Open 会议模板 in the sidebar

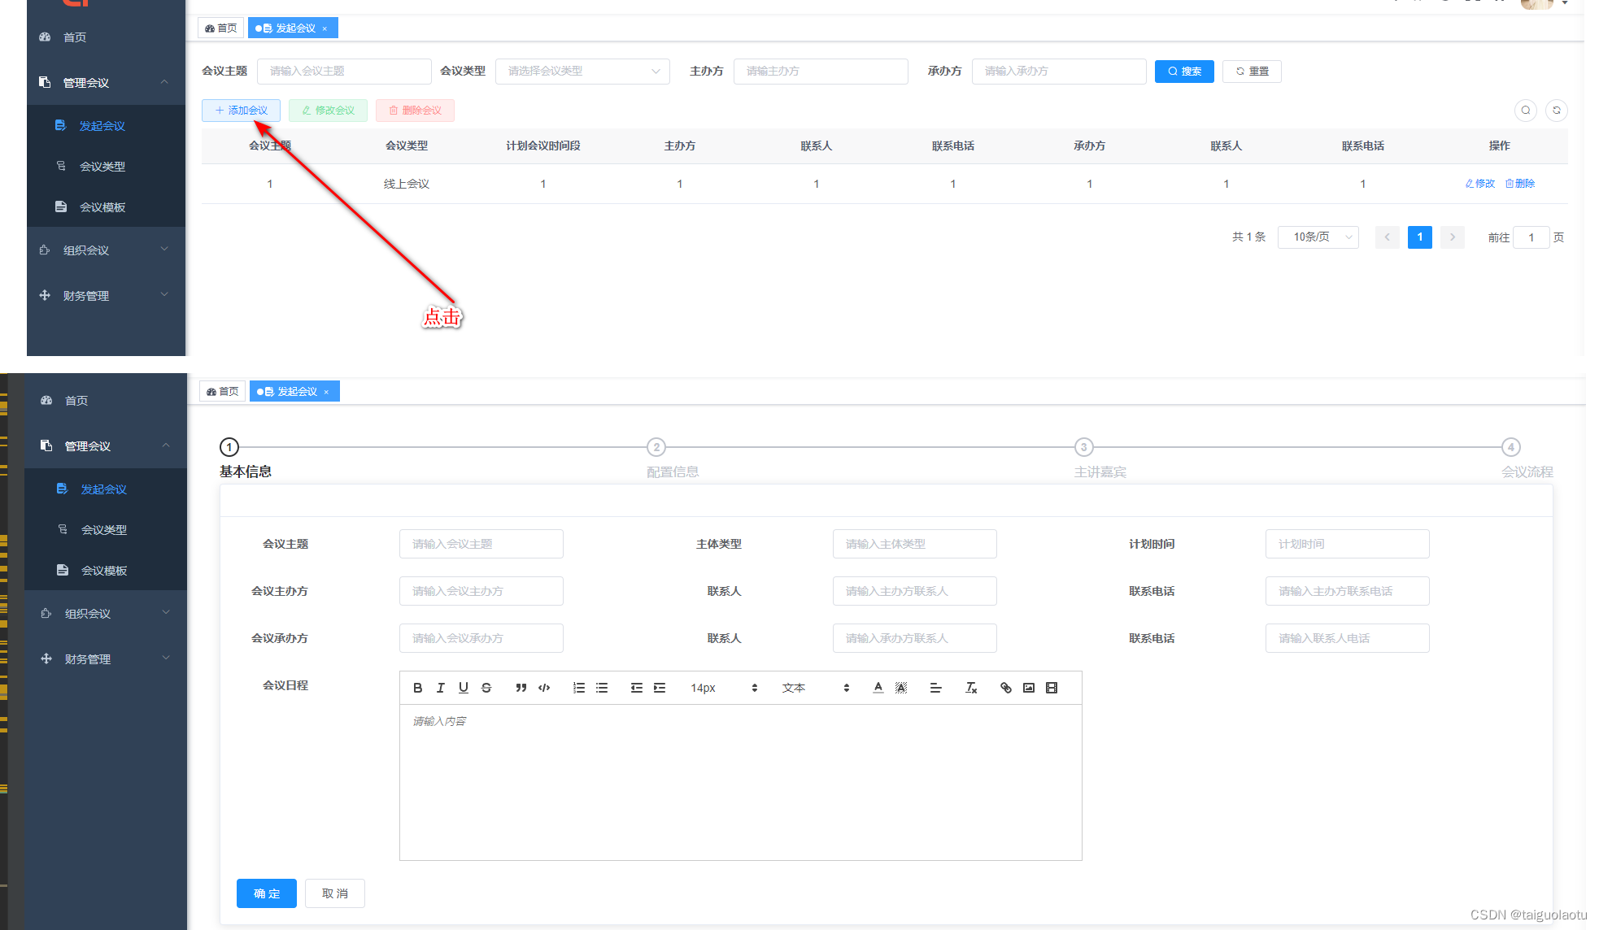(x=102, y=206)
